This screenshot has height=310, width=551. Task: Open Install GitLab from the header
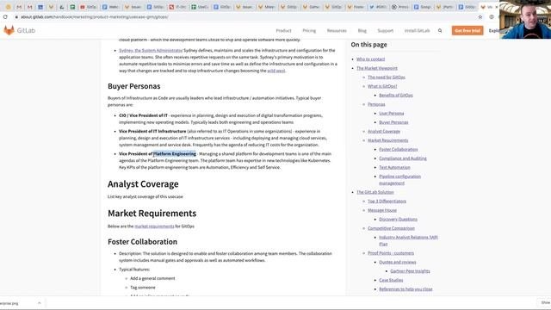(x=417, y=31)
